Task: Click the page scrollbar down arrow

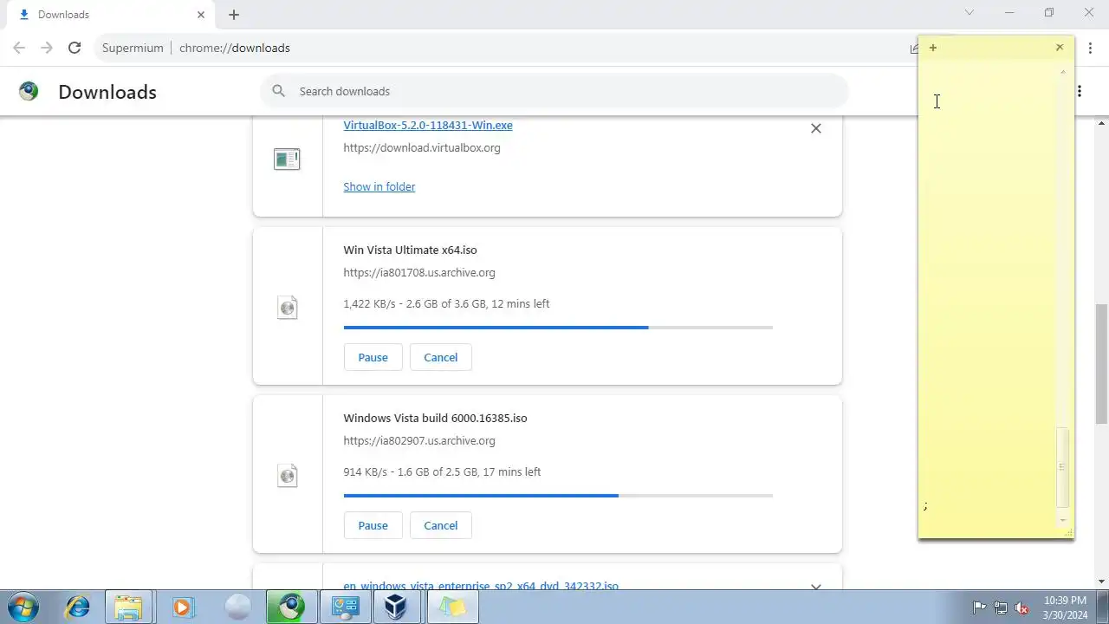Action: coord(1101,582)
